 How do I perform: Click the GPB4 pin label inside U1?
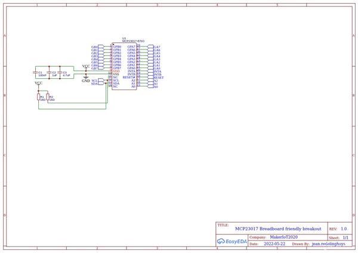(117, 59)
